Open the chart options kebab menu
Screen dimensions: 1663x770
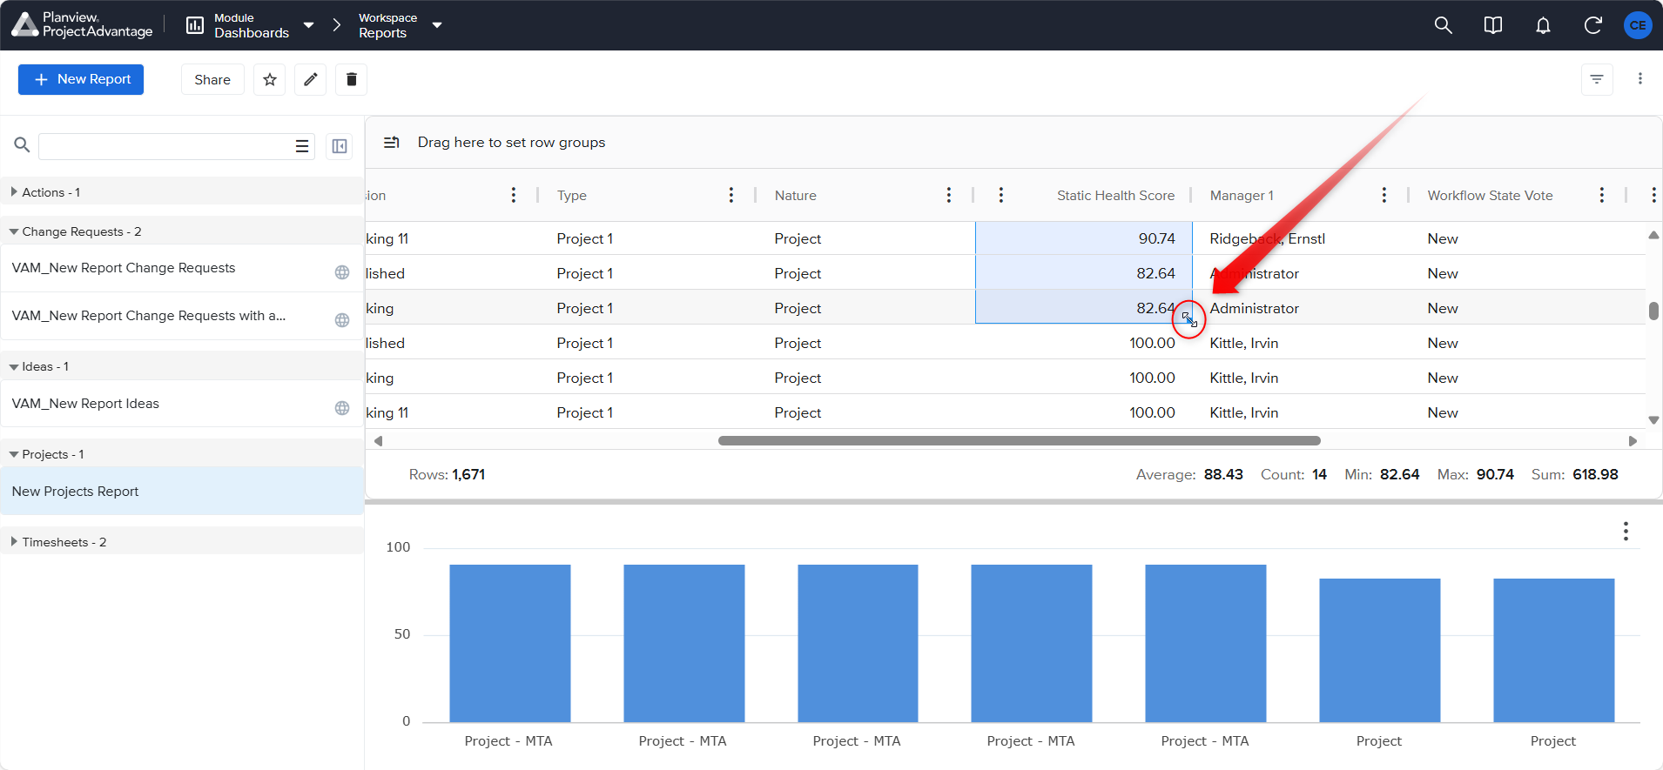pos(1625,532)
